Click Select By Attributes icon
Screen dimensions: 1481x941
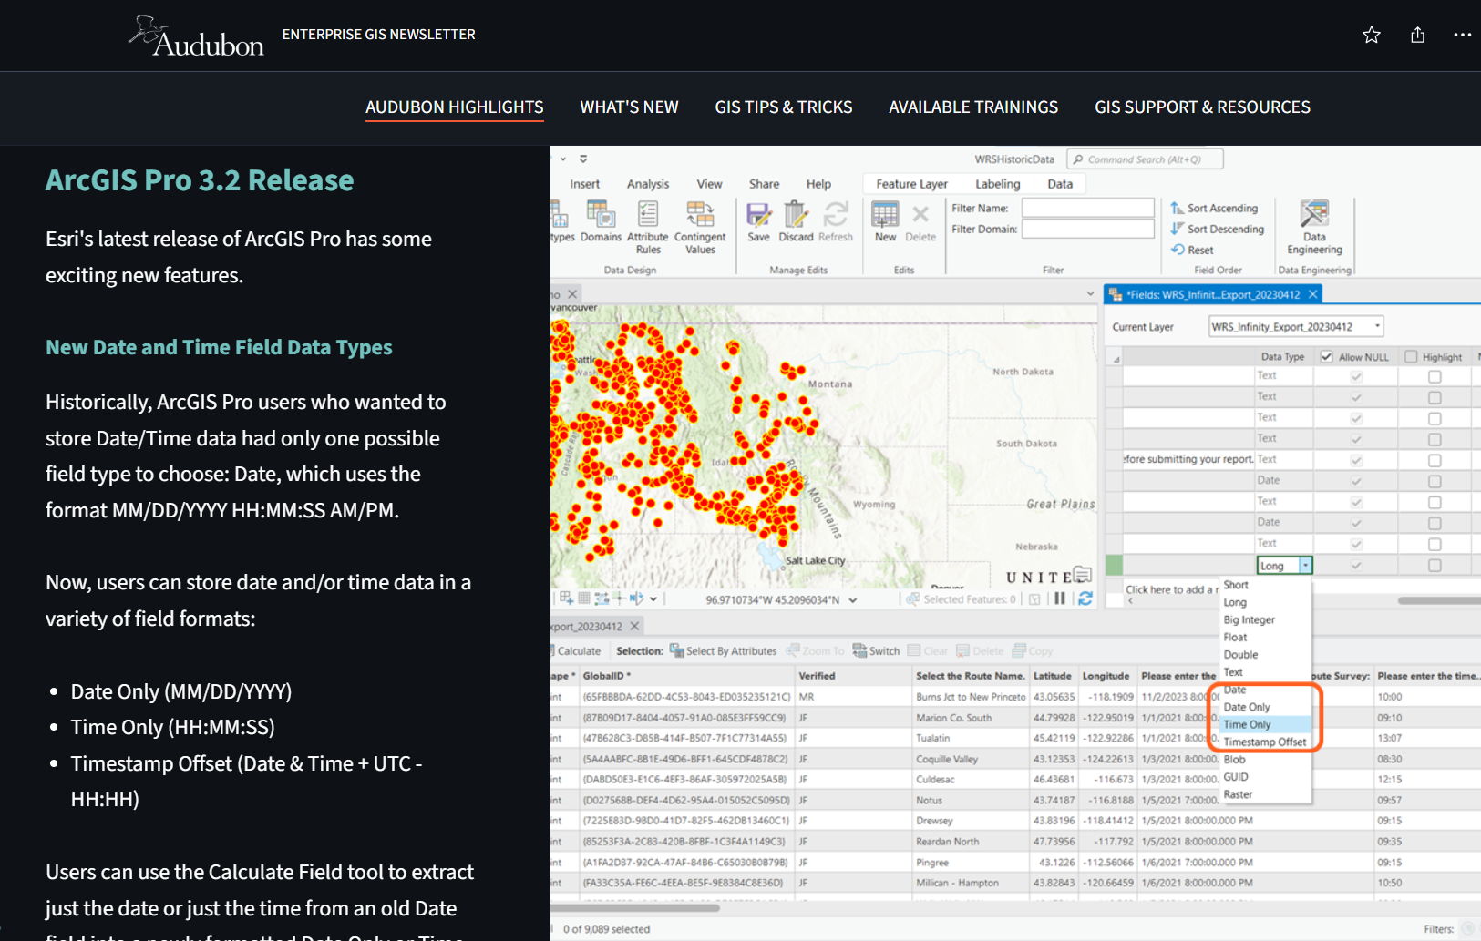pyautogui.click(x=676, y=650)
